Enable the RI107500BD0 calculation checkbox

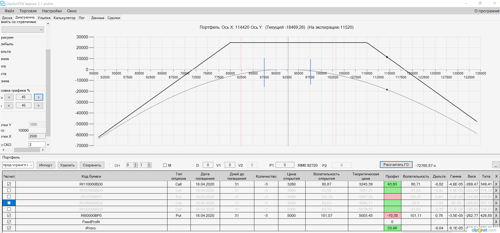coord(9,190)
